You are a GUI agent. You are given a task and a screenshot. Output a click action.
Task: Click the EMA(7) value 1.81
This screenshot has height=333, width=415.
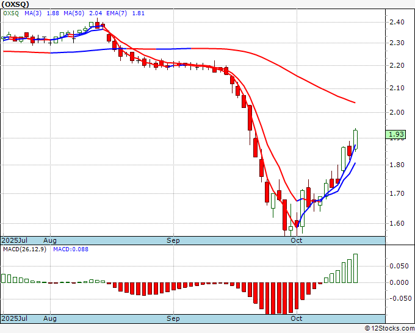(138, 13)
